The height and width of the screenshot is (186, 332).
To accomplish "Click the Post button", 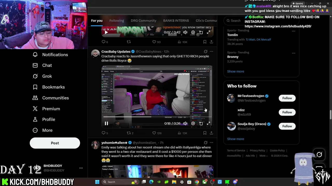I will (55, 143).
